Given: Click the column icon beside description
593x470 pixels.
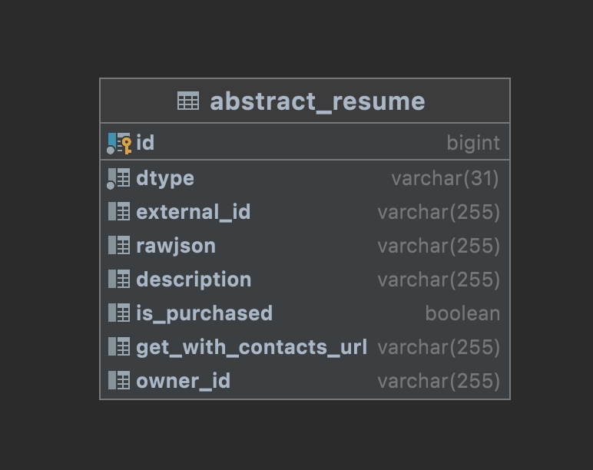Looking at the screenshot, I should click(x=119, y=279).
